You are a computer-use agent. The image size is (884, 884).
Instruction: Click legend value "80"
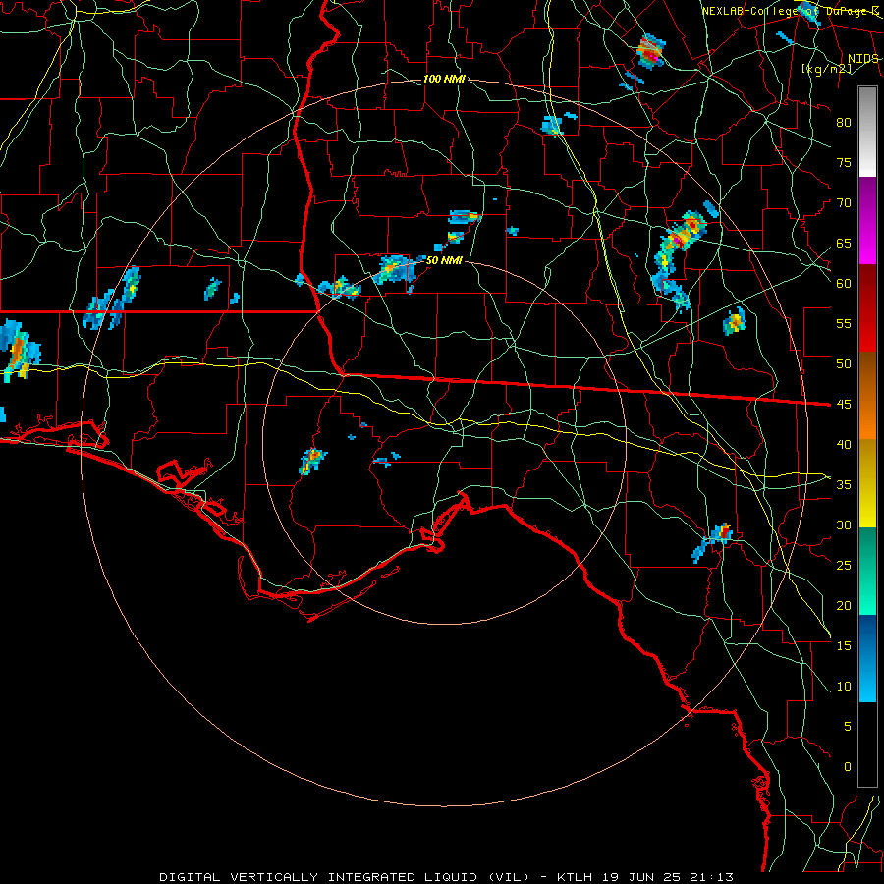[844, 123]
